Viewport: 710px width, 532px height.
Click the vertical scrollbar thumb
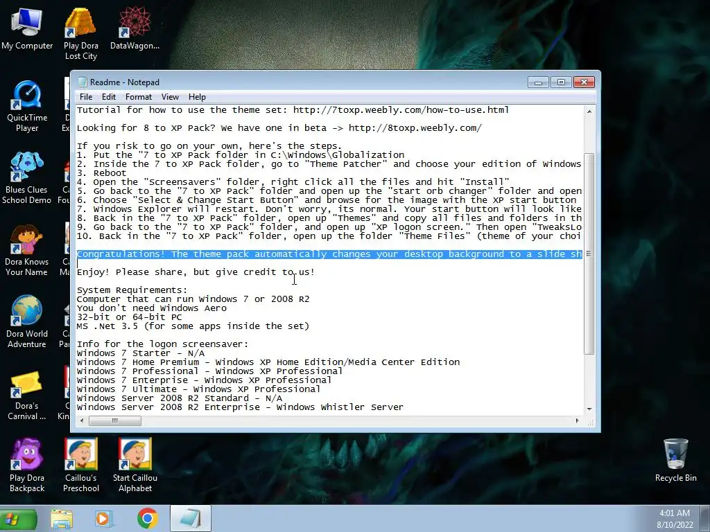(589, 254)
